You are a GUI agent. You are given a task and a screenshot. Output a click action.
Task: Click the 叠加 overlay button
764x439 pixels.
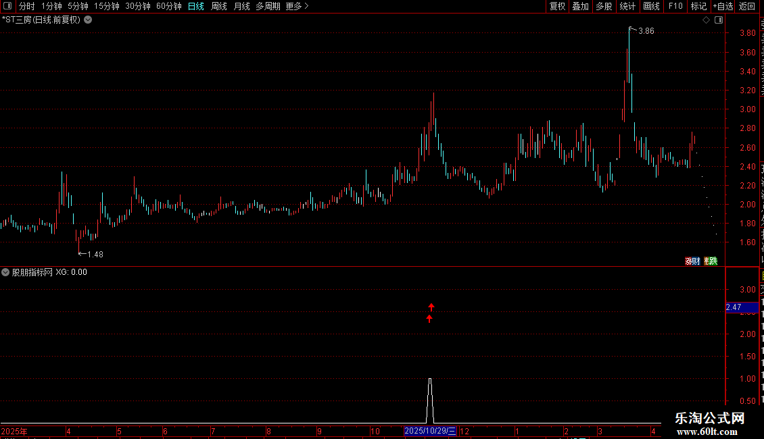pyautogui.click(x=580, y=6)
